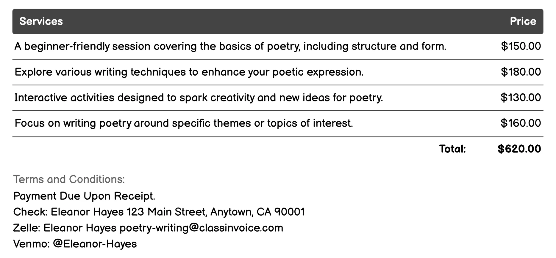Viewport: 556px width, 258px height.
Task: Click the $130.00 price
Action: click(521, 98)
